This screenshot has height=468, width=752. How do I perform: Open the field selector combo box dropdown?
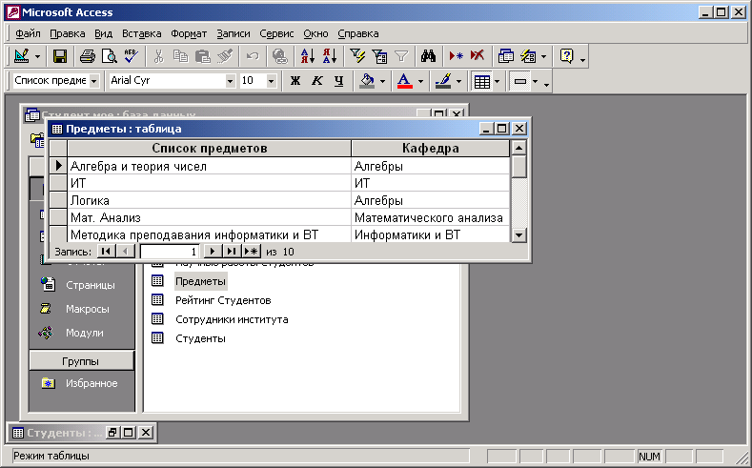[94, 81]
